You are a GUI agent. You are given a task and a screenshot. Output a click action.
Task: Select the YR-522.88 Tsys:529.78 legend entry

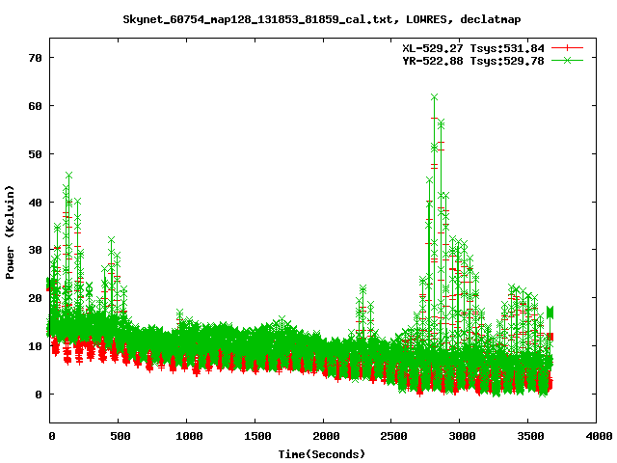pos(473,61)
